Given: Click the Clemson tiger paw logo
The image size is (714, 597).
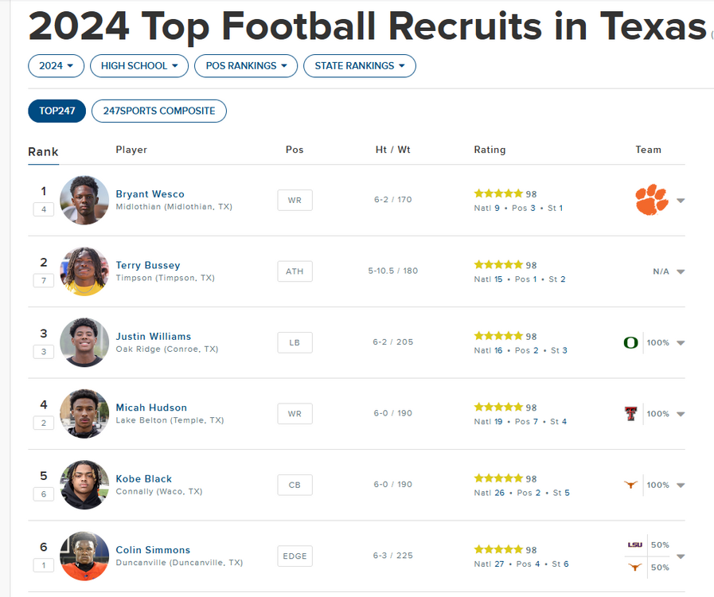Looking at the screenshot, I should tap(651, 200).
